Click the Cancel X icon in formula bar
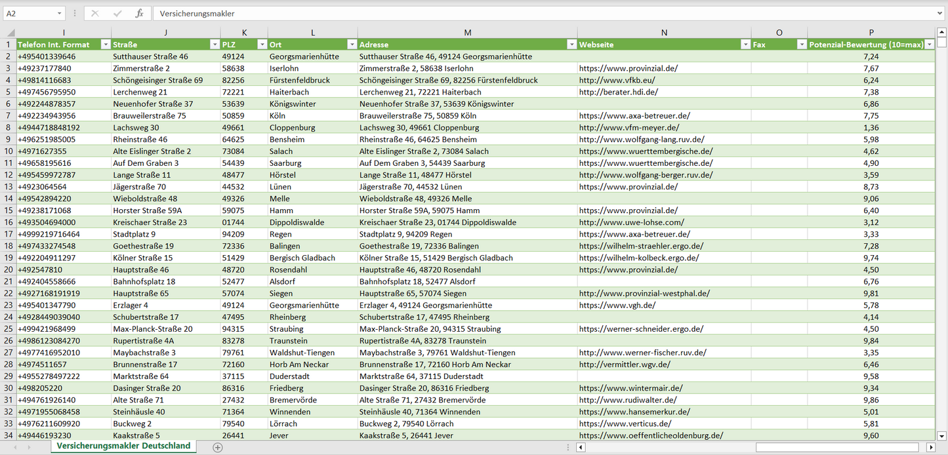The height and width of the screenshot is (455, 948). (95, 13)
